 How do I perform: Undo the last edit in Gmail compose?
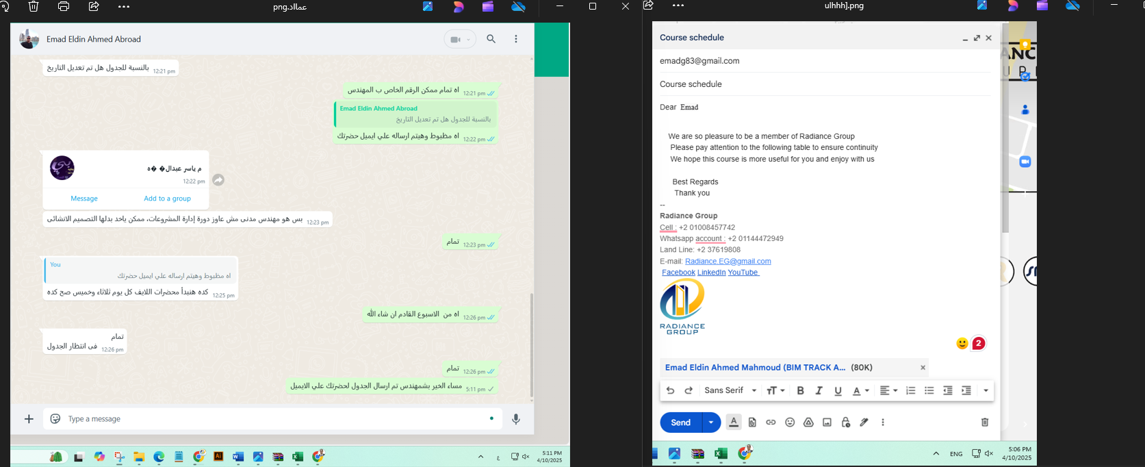pyautogui.click(x=670, y=390)
